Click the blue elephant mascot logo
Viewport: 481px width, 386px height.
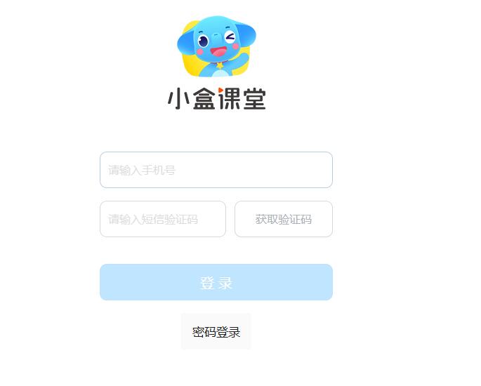coord(216,46)
